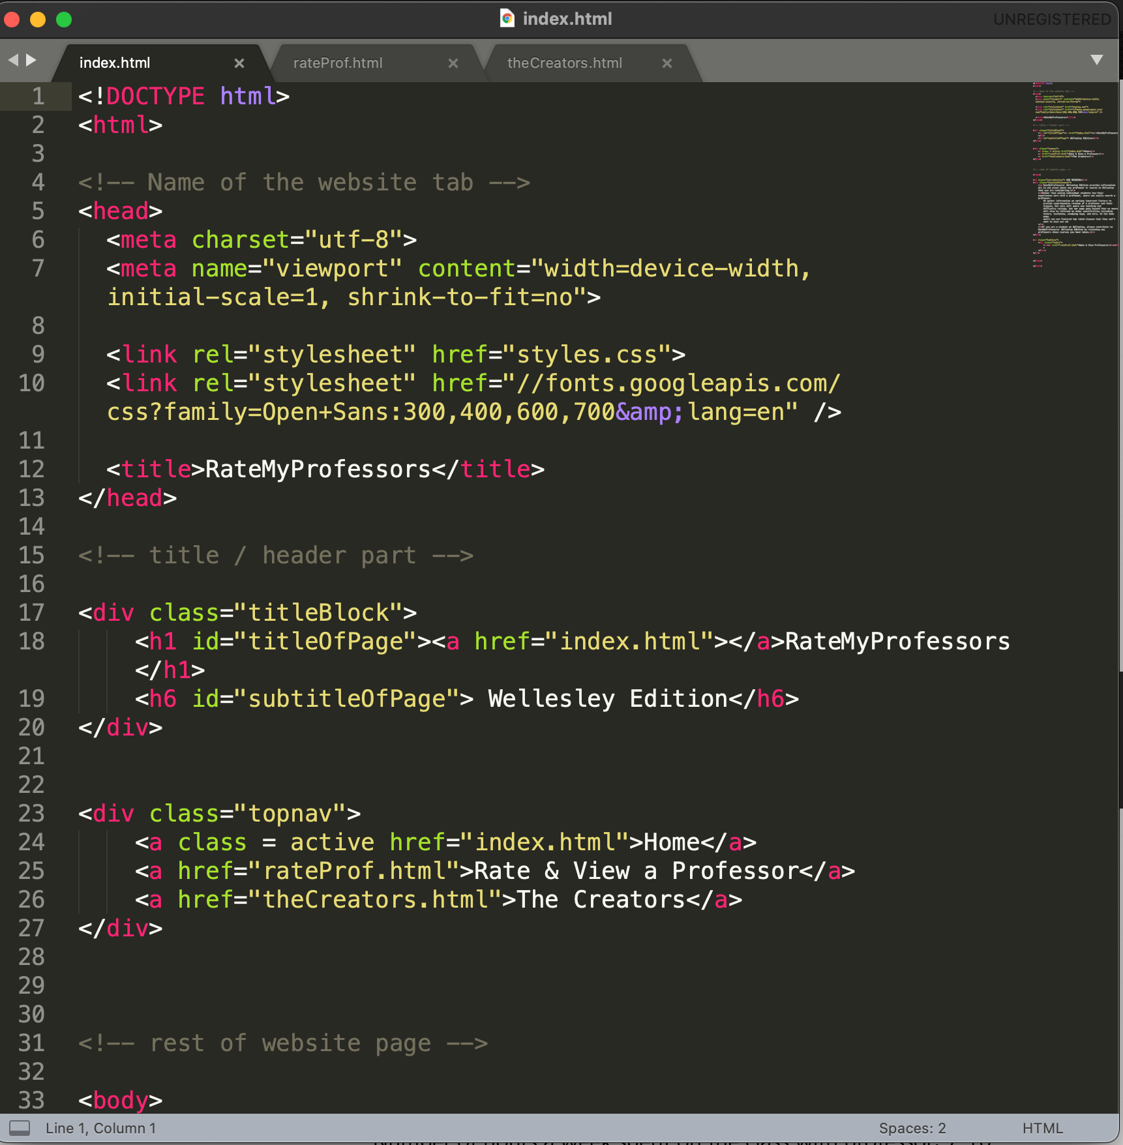The image size is (1123, 1145).
Task: Click the minimap code overview
Action: (1075, 175)
